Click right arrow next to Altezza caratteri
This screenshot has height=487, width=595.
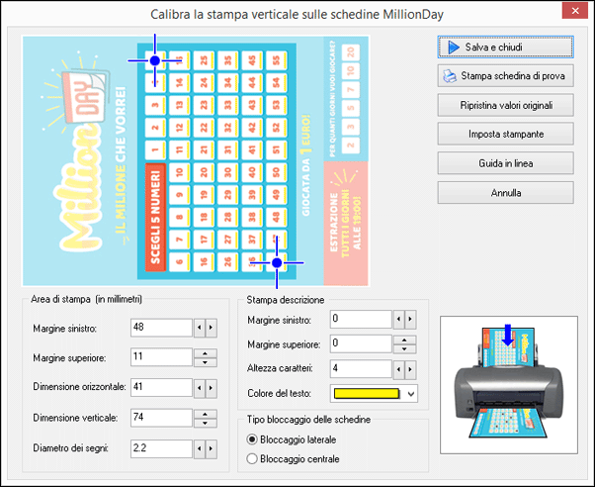coord(411,369)
